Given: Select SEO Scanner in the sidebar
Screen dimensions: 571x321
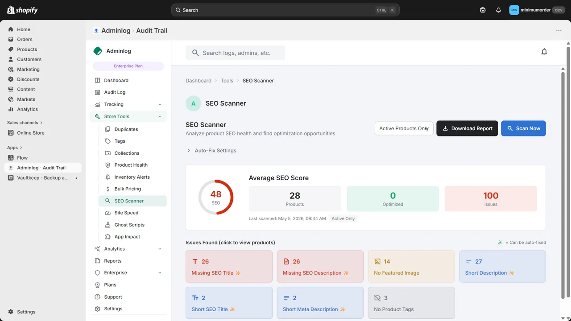Looking at the screenshot, I should point(132,201).
